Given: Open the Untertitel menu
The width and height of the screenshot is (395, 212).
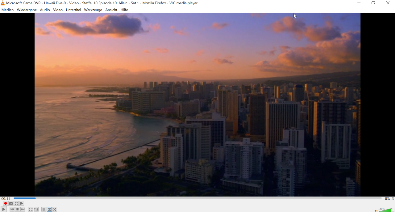Looking at the screenshot, I should 73,10.
